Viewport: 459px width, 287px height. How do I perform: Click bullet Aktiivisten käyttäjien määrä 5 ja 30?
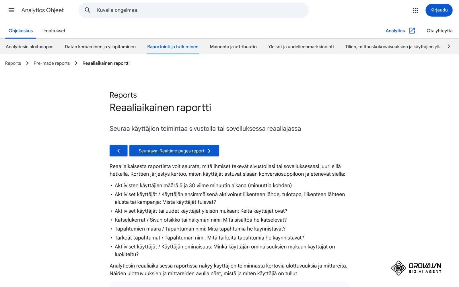point(203,185)
